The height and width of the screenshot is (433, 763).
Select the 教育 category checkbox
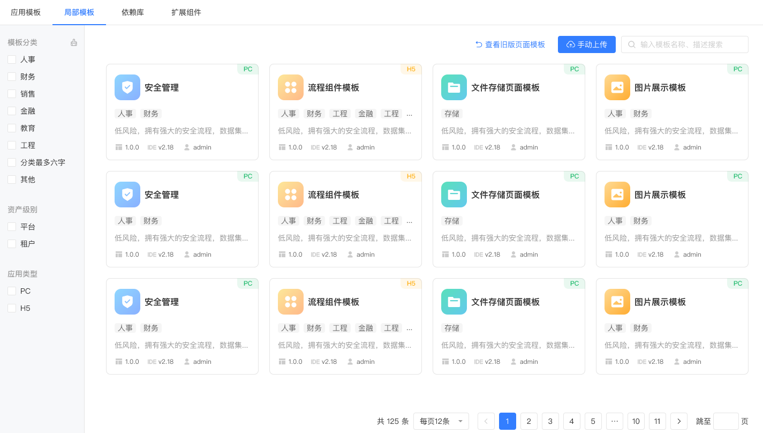click(x=12, y=128)
